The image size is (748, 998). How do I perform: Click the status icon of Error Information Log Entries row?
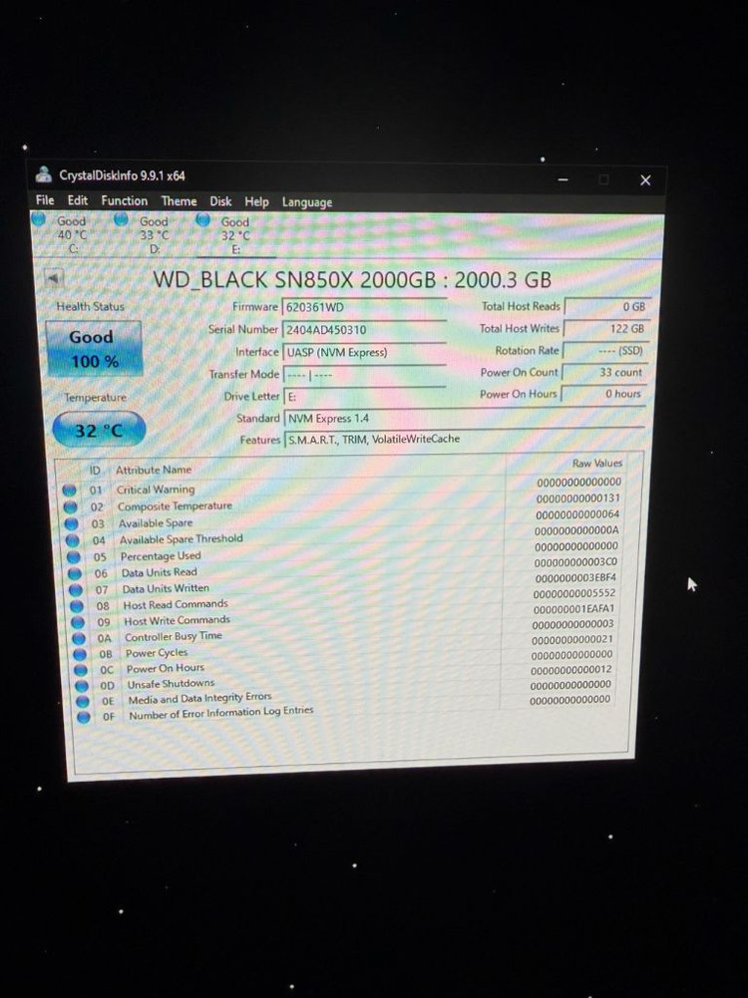[84, 717]
